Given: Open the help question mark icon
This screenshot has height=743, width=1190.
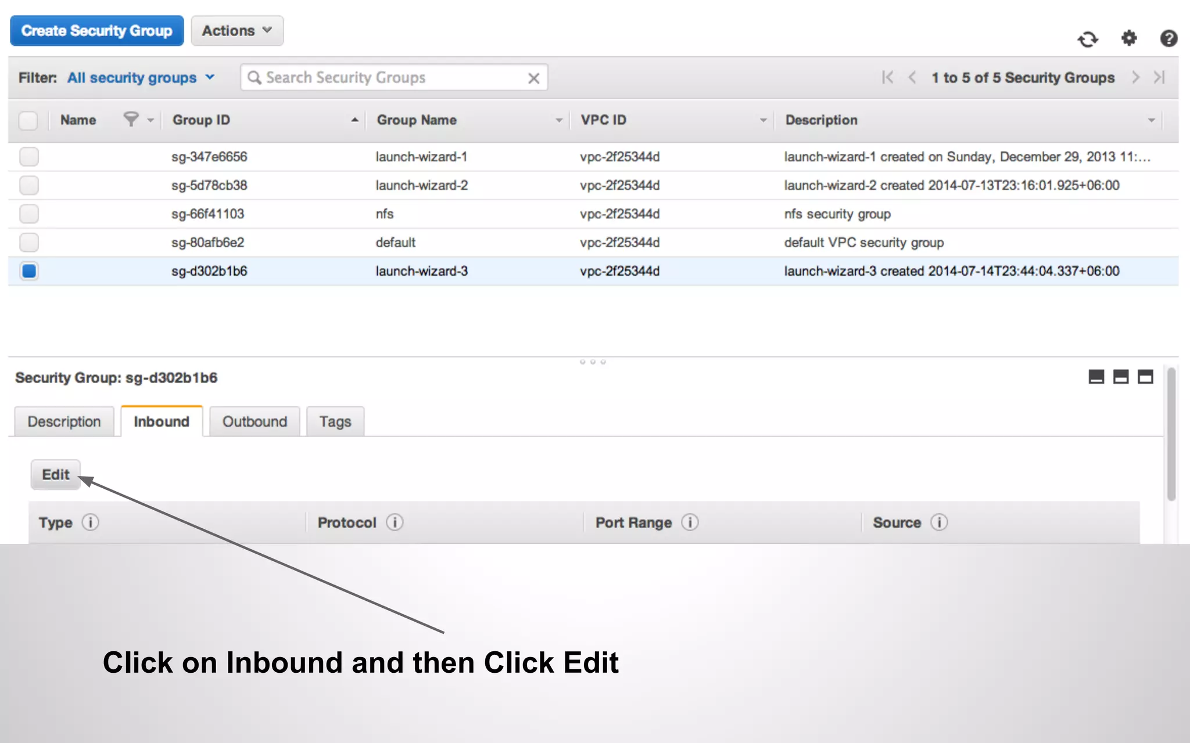Looking at the screenshot, I should pos(1169,38).
